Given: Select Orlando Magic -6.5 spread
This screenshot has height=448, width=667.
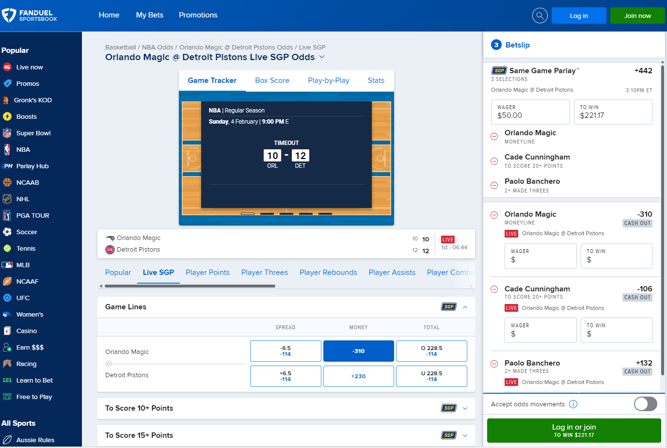Looking at the screenshot, I should point(286,351).
